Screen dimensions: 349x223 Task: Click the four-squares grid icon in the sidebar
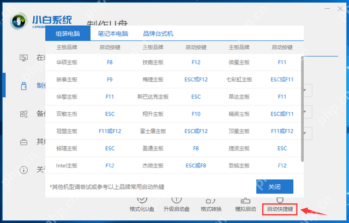point(23,114)
